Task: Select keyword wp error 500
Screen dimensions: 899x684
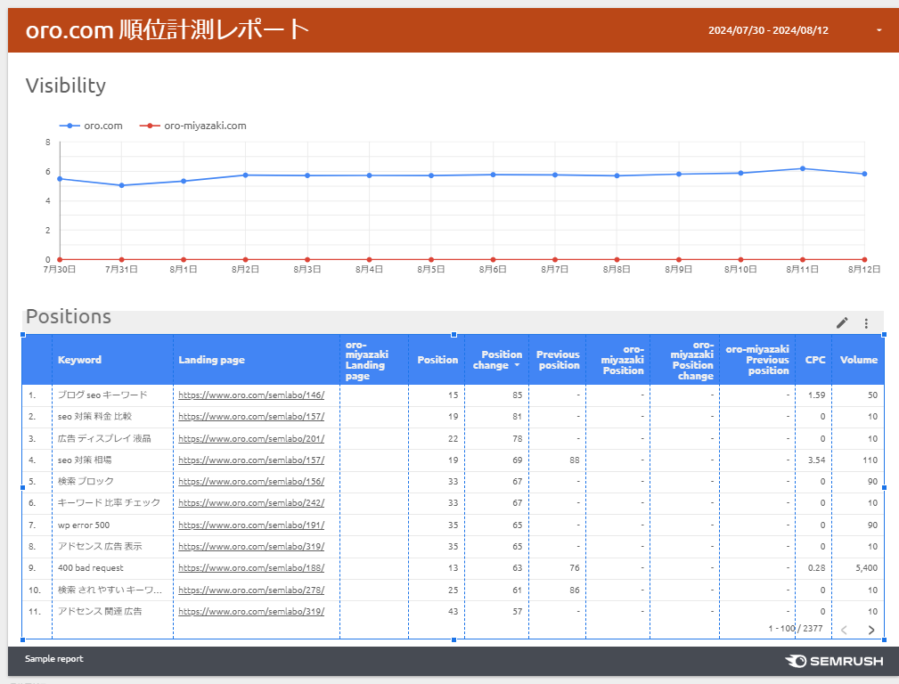Action: [x=84, y=525]
